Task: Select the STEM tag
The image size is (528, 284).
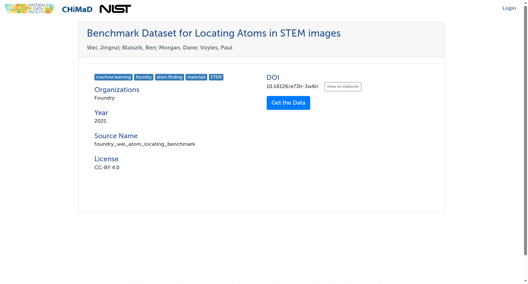Action: [x=216, y=77]
